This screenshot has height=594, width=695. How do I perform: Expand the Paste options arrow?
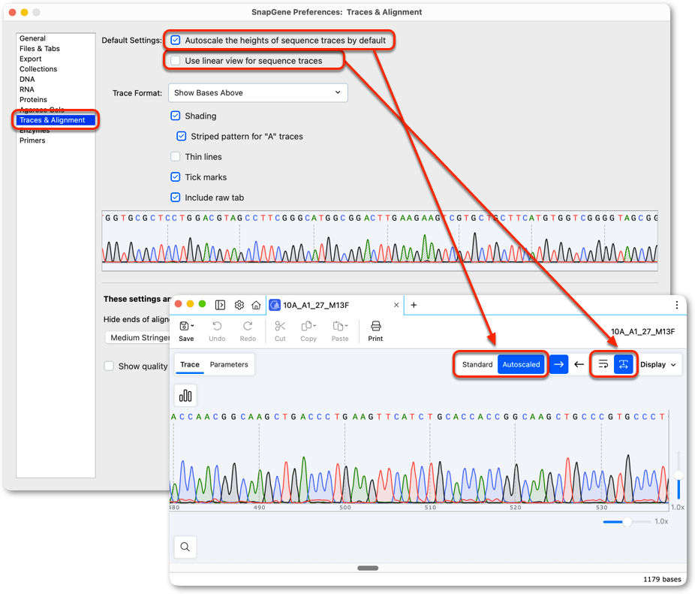[346, 326]
